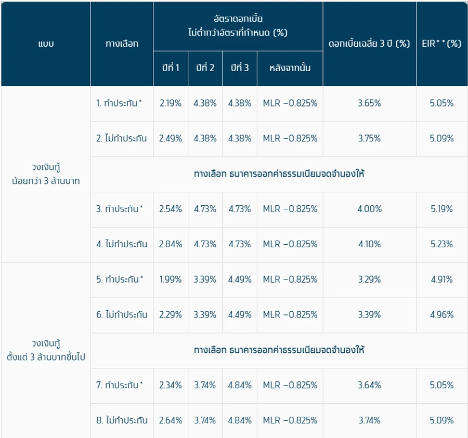Click the หลังจากนั้น header cell

click(x=290, y=68)
